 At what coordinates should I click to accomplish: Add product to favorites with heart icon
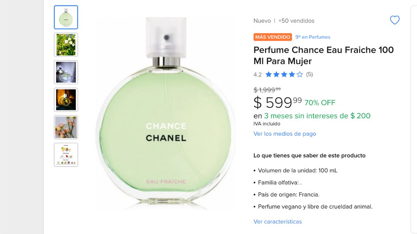395,20
